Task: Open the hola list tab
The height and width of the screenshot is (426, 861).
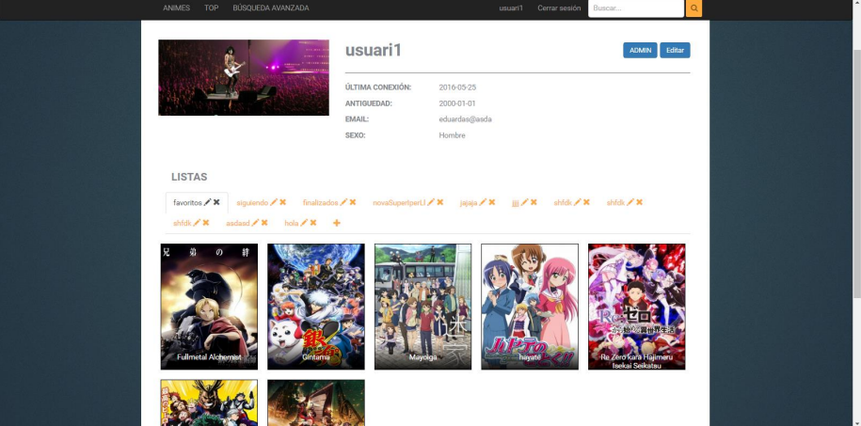Action: pos(292,224)
